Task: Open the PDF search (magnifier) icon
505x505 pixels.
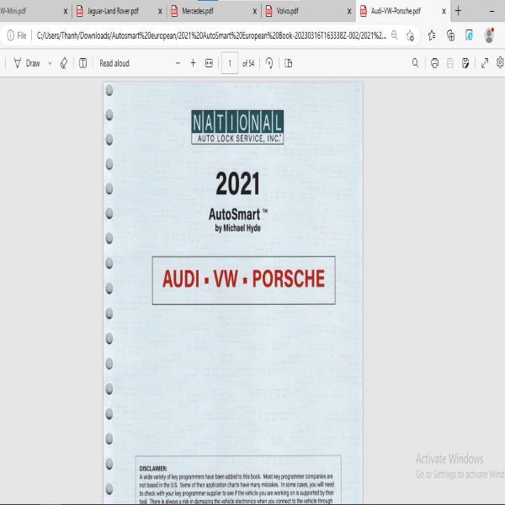Action: coord(416,63)
